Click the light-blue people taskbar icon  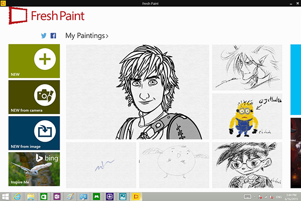click(83, 196)
